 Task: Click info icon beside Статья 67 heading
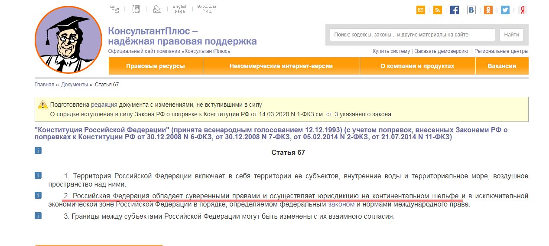pyautogui.click(x=38, y=151)
